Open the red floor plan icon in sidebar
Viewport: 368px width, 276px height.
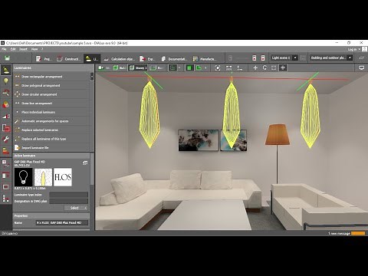click(6, 127)
